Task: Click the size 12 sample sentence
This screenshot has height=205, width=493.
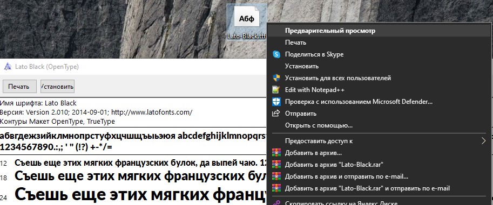Action: pyautogui.click(x=141, y=163)
